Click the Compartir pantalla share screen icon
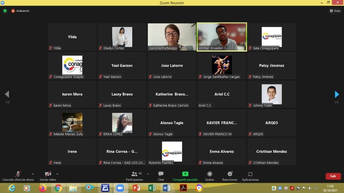344x193 pixels. tap(185, 174)
